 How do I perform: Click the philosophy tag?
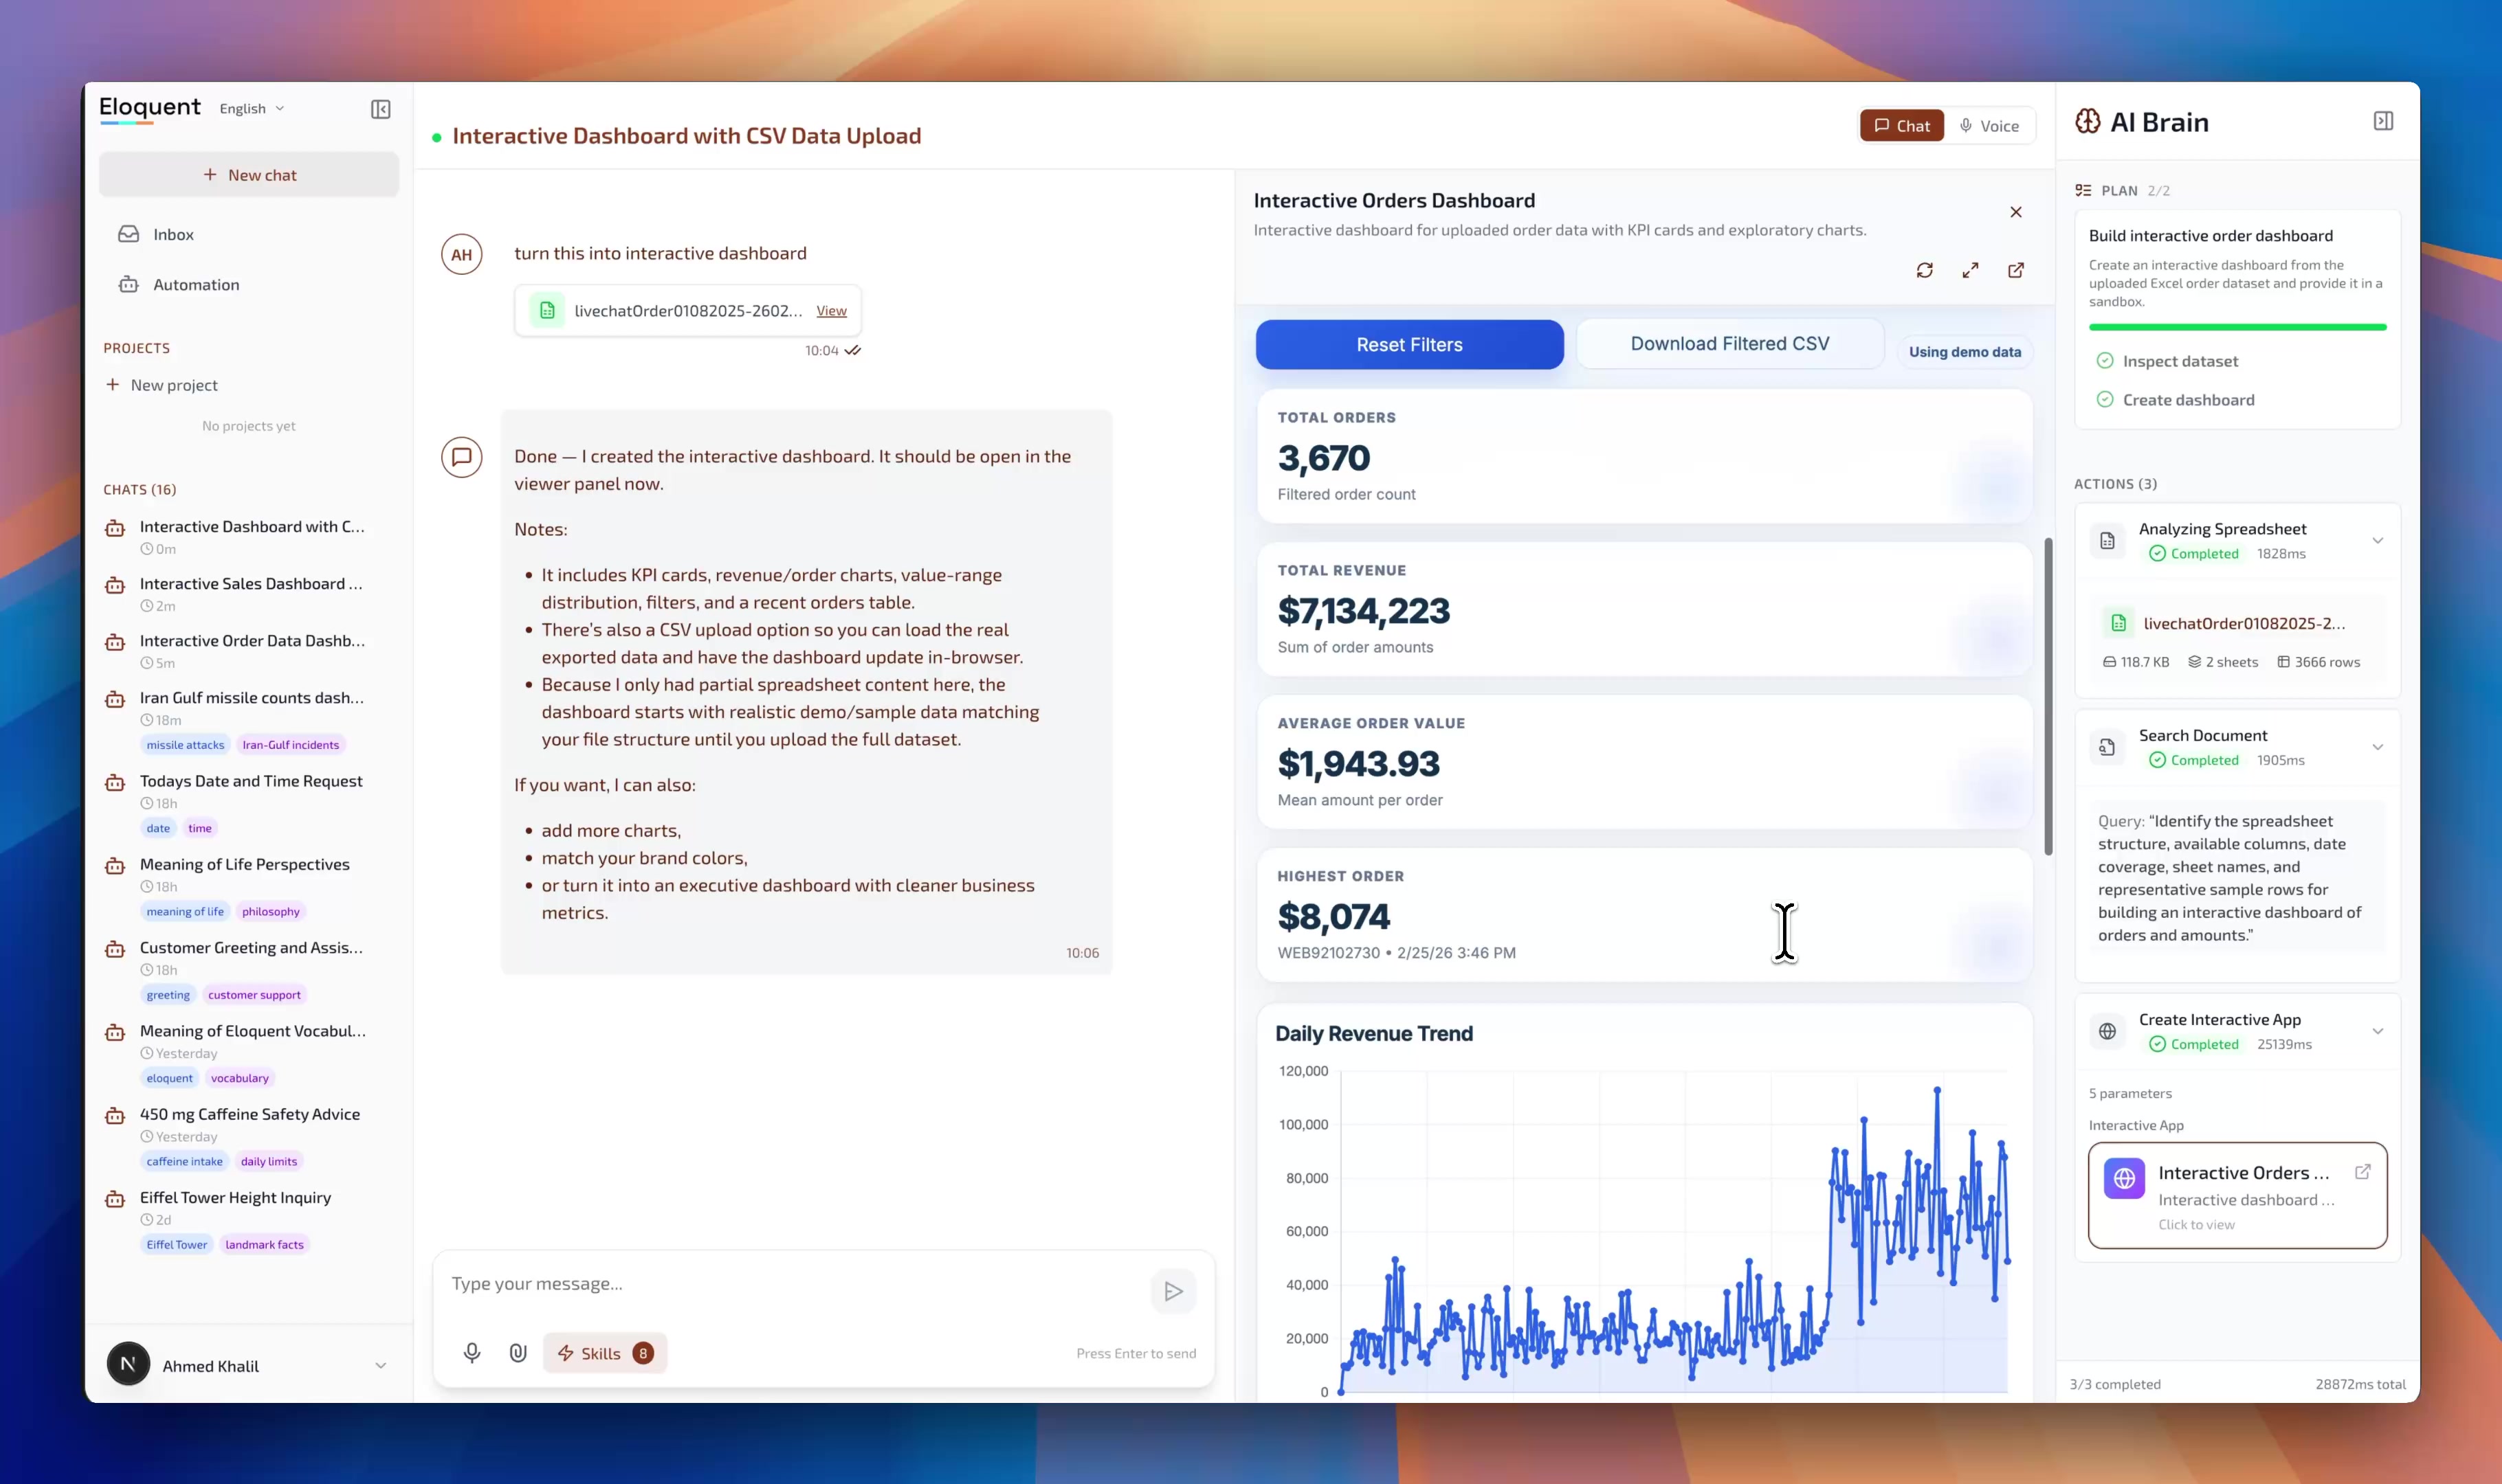click(x=270, y=911)
